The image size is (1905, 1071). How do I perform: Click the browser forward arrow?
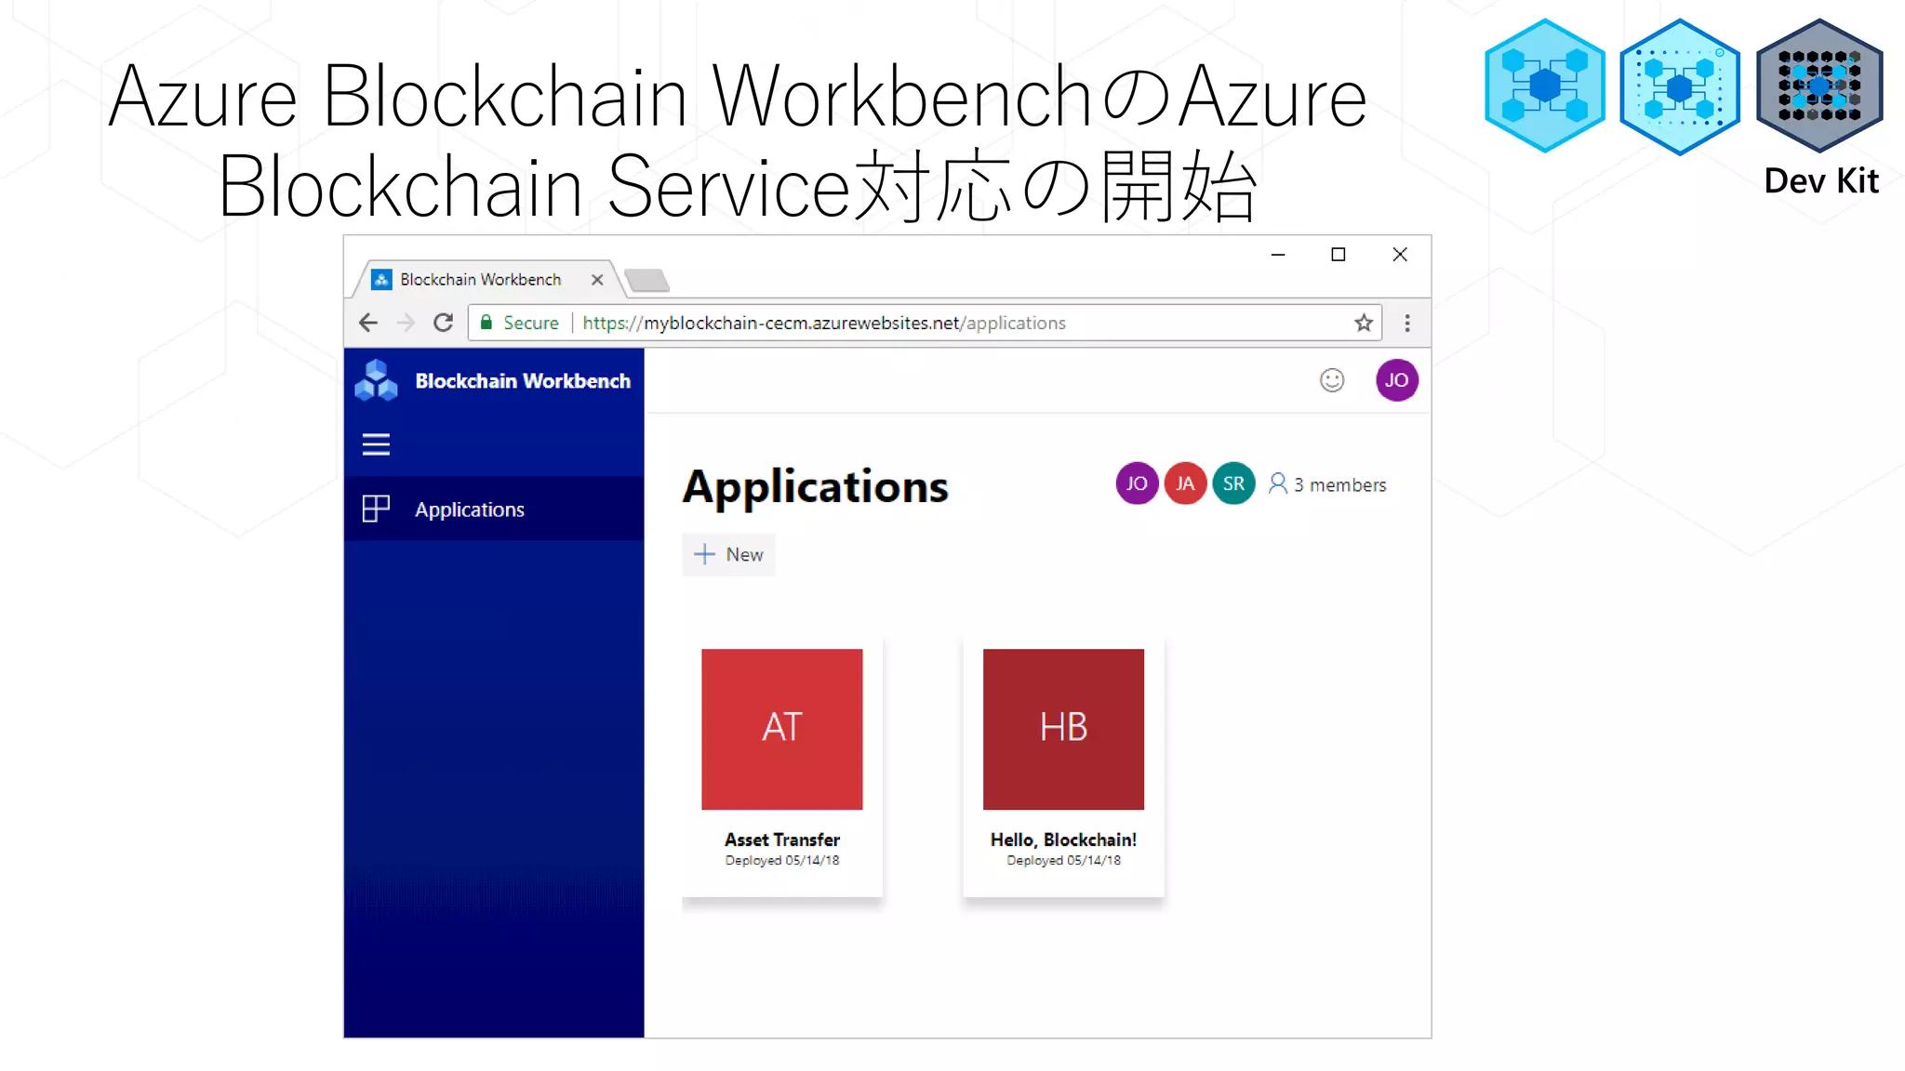pos(406,323)
